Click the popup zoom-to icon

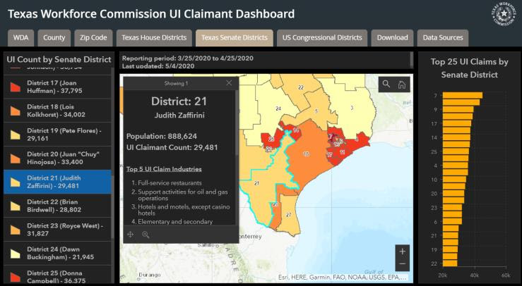146,235
